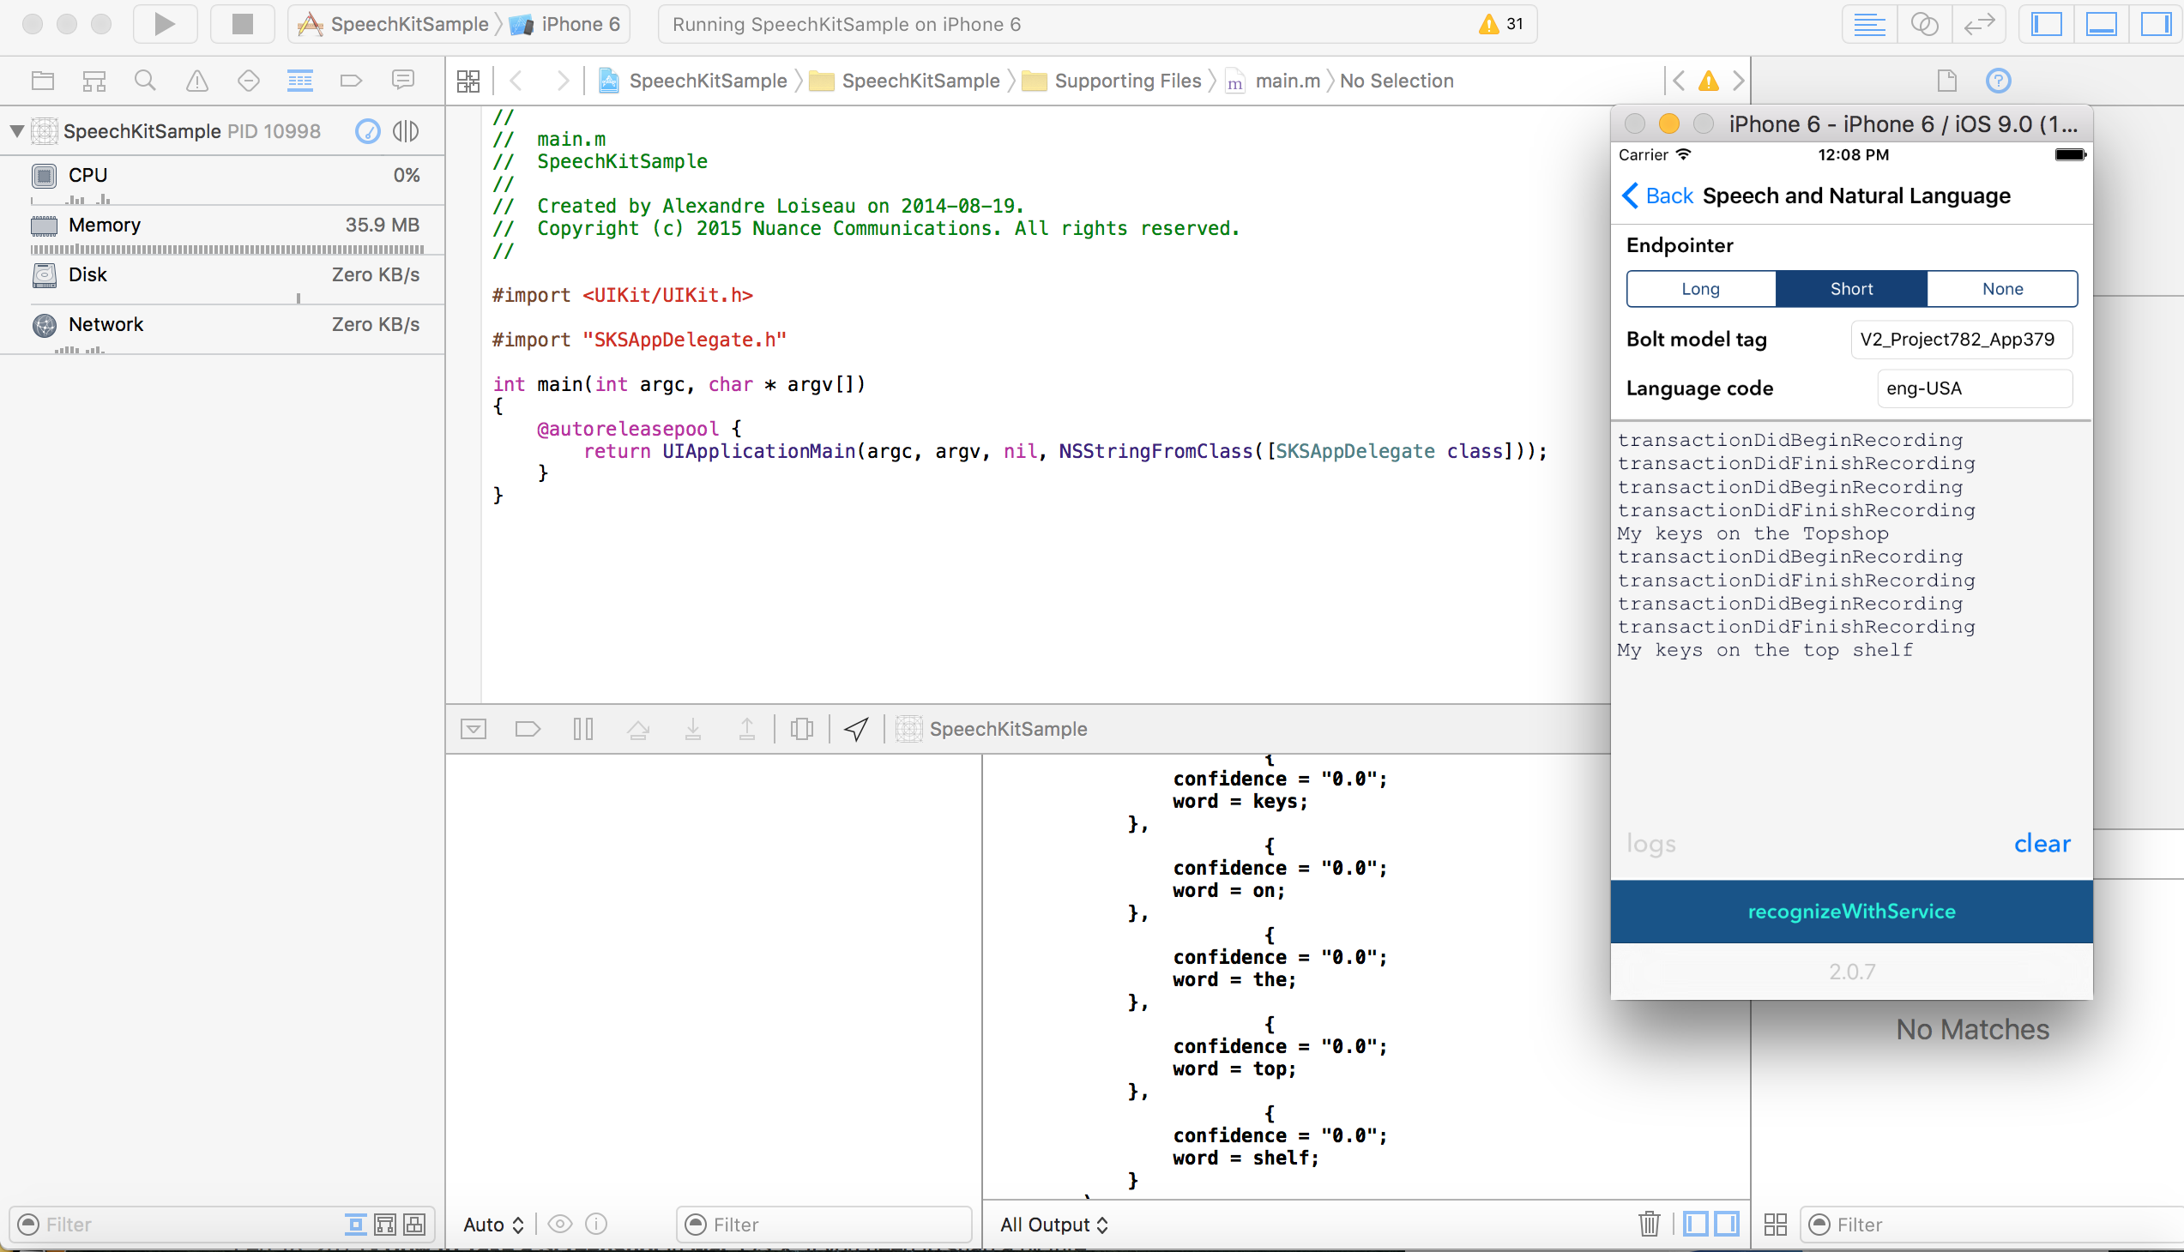The image size is (2184, 1252).
Task: Open the assistant editor view
Action: [1924, 24]
